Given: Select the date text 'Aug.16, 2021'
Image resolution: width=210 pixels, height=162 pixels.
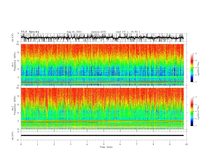Looking at the screenshot, I should coord(74,32).
